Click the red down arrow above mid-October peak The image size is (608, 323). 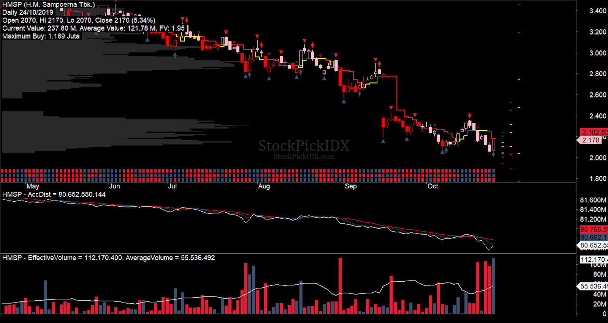[x=470, y=115]
